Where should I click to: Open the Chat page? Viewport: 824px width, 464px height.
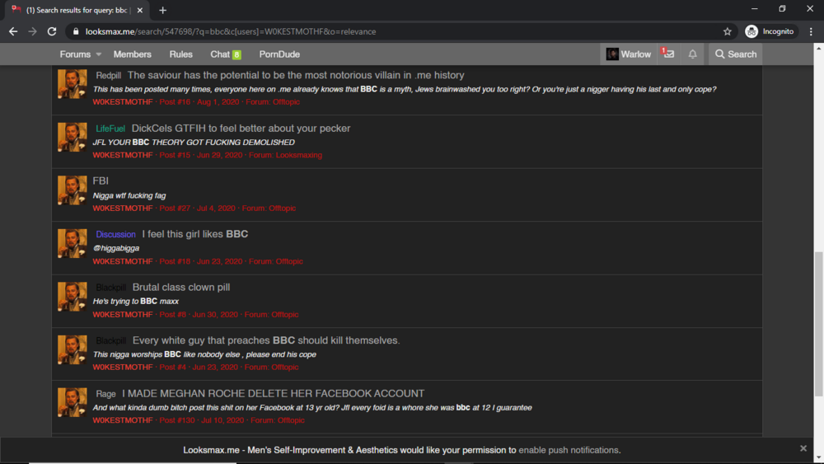point(220,54)
